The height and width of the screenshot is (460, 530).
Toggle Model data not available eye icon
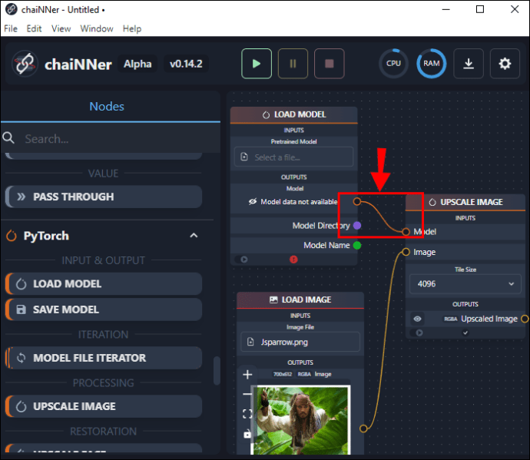(x=253, y=202)
